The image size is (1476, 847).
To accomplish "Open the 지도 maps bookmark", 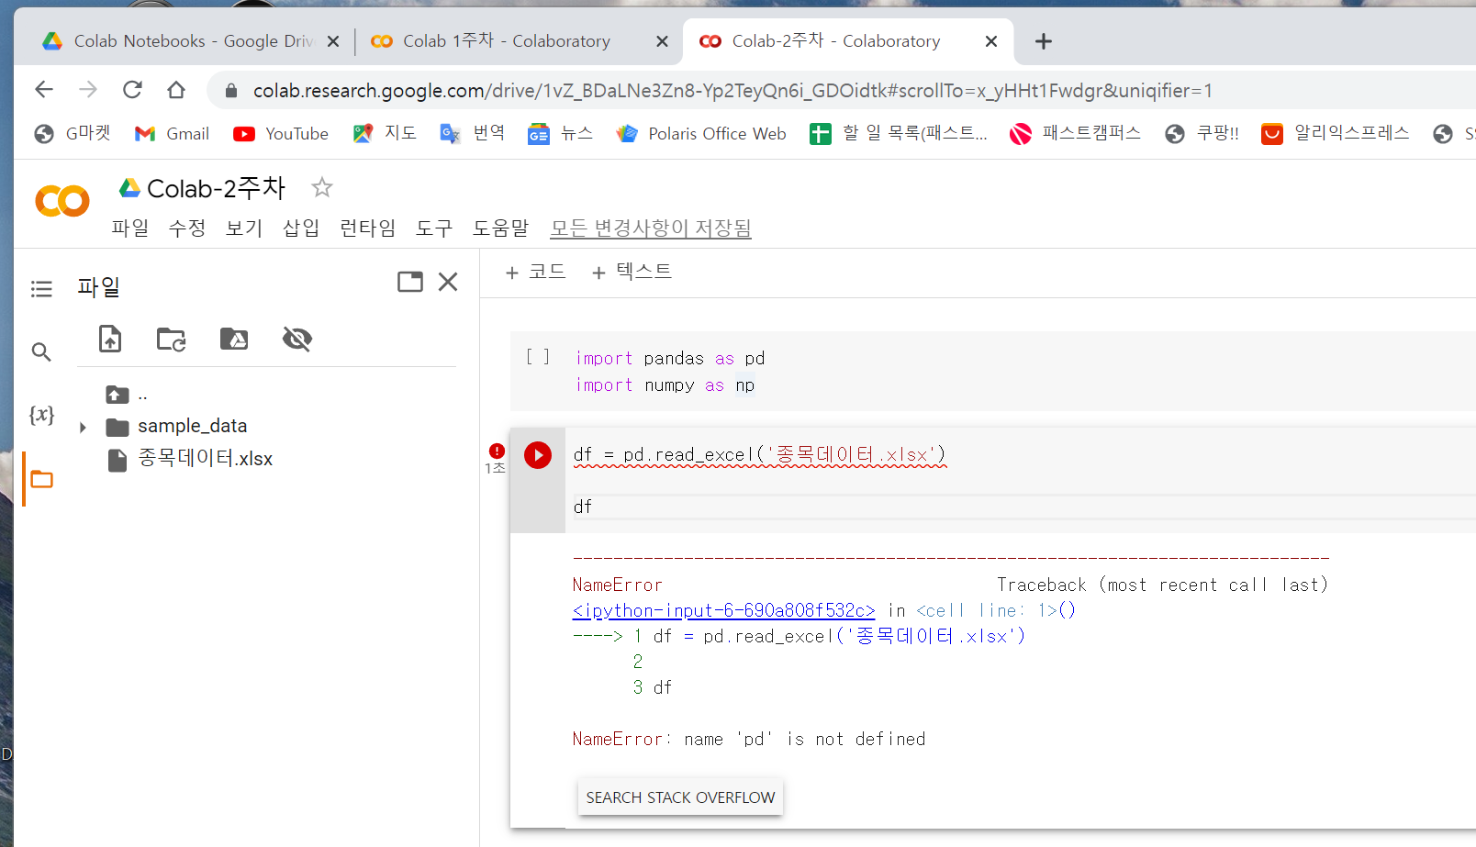I will 385,133.
